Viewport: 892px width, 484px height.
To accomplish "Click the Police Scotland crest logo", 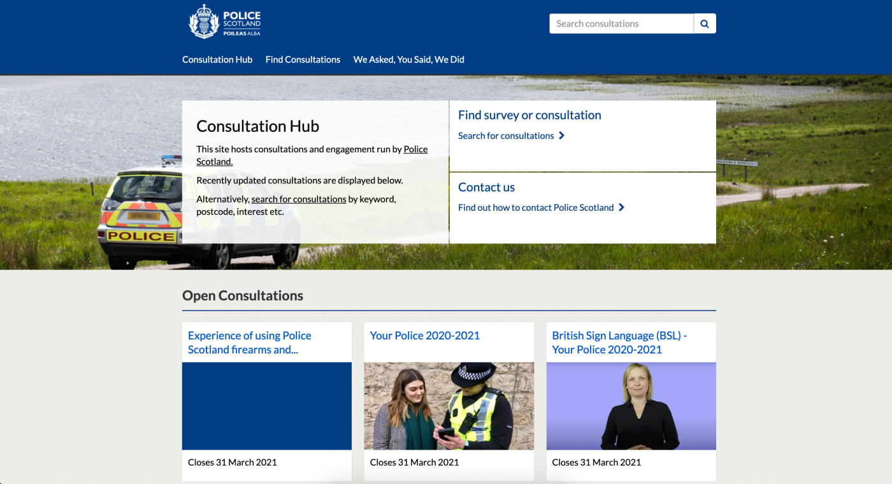I will pyautogui.click(x=204, y=21).
